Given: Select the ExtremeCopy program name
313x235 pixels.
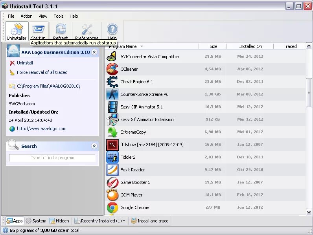Looking at the screenshot, I should point(133,132).
